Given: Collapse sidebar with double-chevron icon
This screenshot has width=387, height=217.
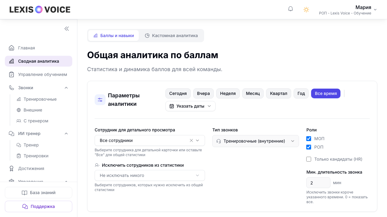Looking at the screenshot, I should tap(67, 29).
